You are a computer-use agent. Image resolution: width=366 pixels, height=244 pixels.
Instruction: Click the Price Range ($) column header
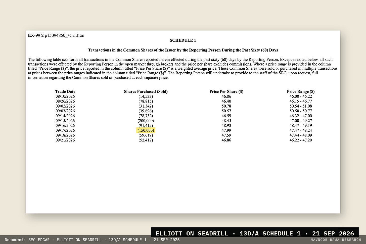click(x=301, y=91)
